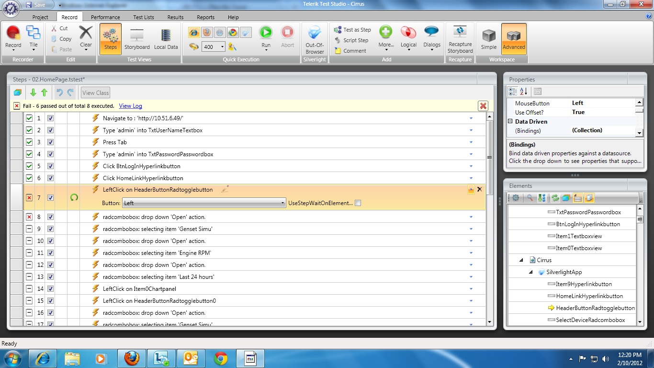
Task: Select Internet Explorer for quick execution
Action: coord(194,33)
